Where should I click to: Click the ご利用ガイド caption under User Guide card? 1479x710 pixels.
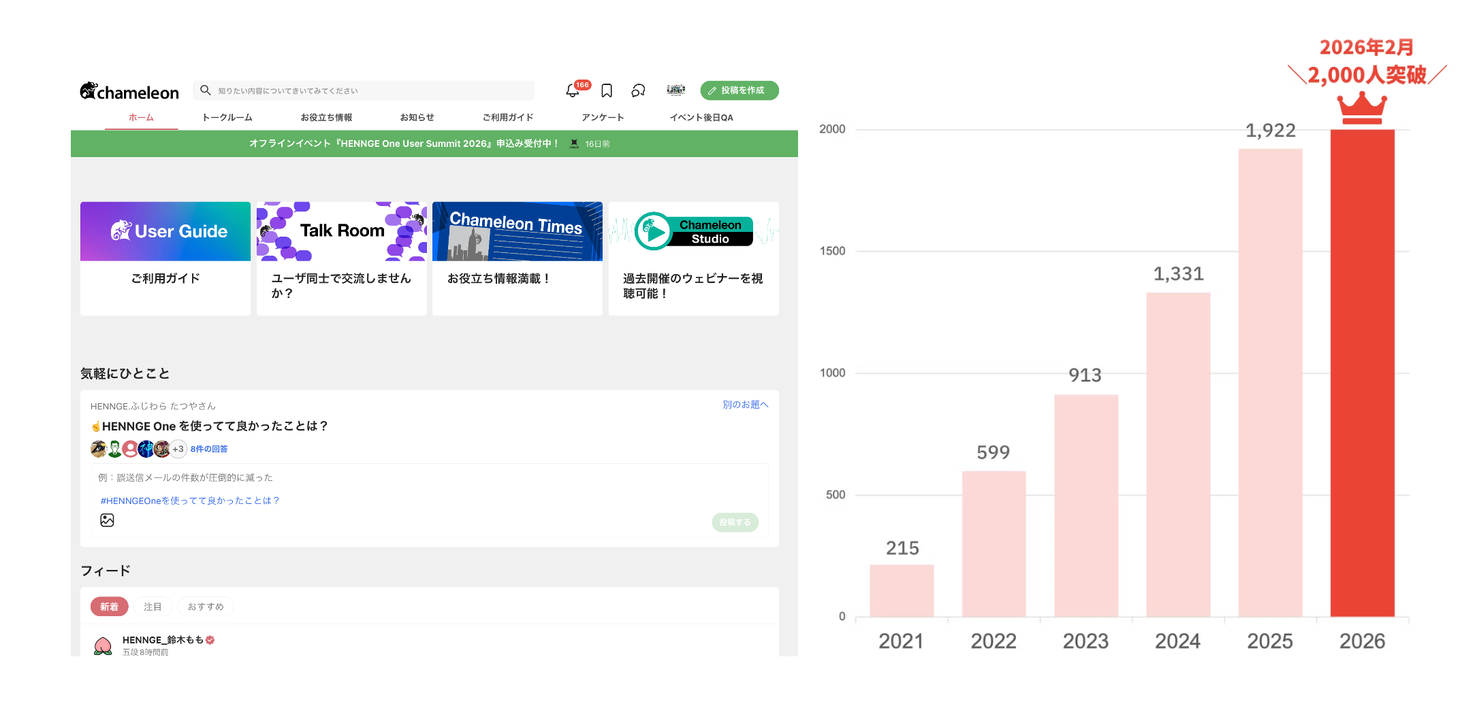(165, 278)
